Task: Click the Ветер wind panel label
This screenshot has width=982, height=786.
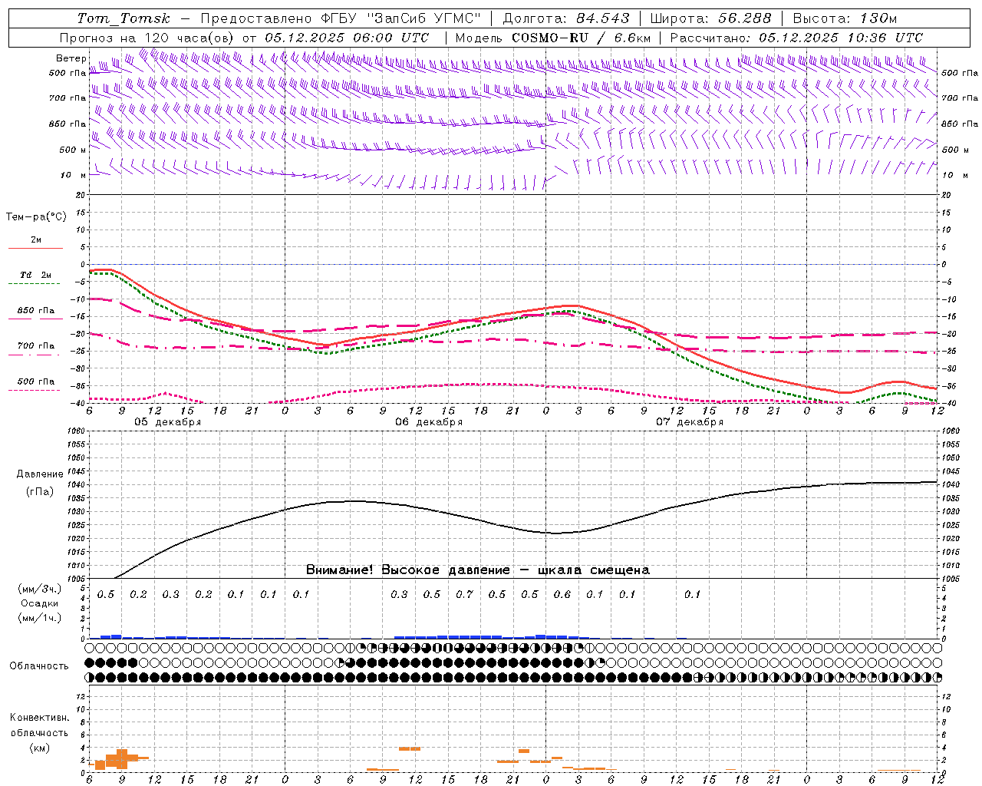Action: (71, 58)
